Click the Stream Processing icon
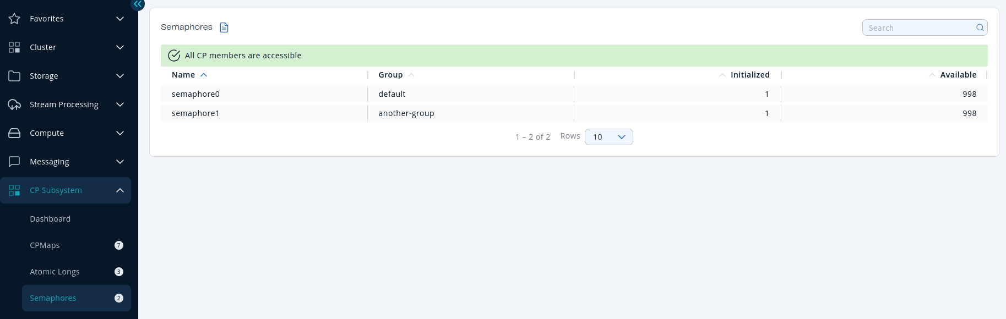The height and width of the screenshot is (319, 1006). pyautogui.click(x=14, y=105)
